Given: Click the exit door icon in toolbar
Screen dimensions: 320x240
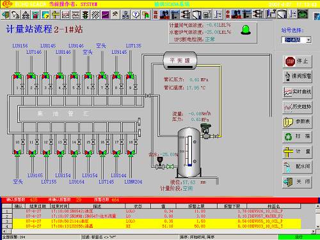Looking at the screenshot, I should (x=5, y=15).
